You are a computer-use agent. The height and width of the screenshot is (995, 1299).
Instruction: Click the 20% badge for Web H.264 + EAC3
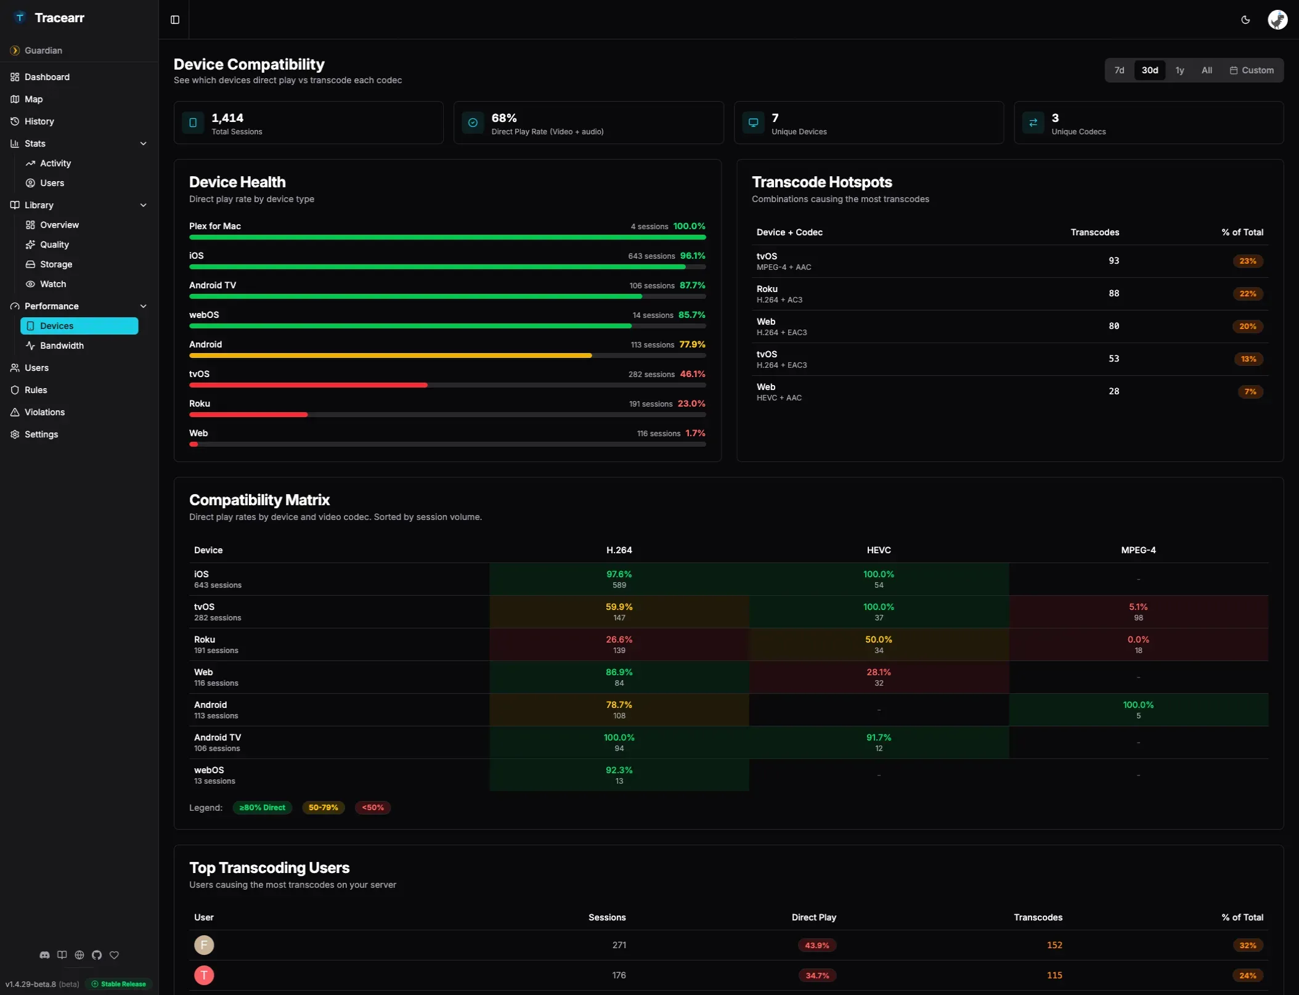click(x=1247, y=327)
